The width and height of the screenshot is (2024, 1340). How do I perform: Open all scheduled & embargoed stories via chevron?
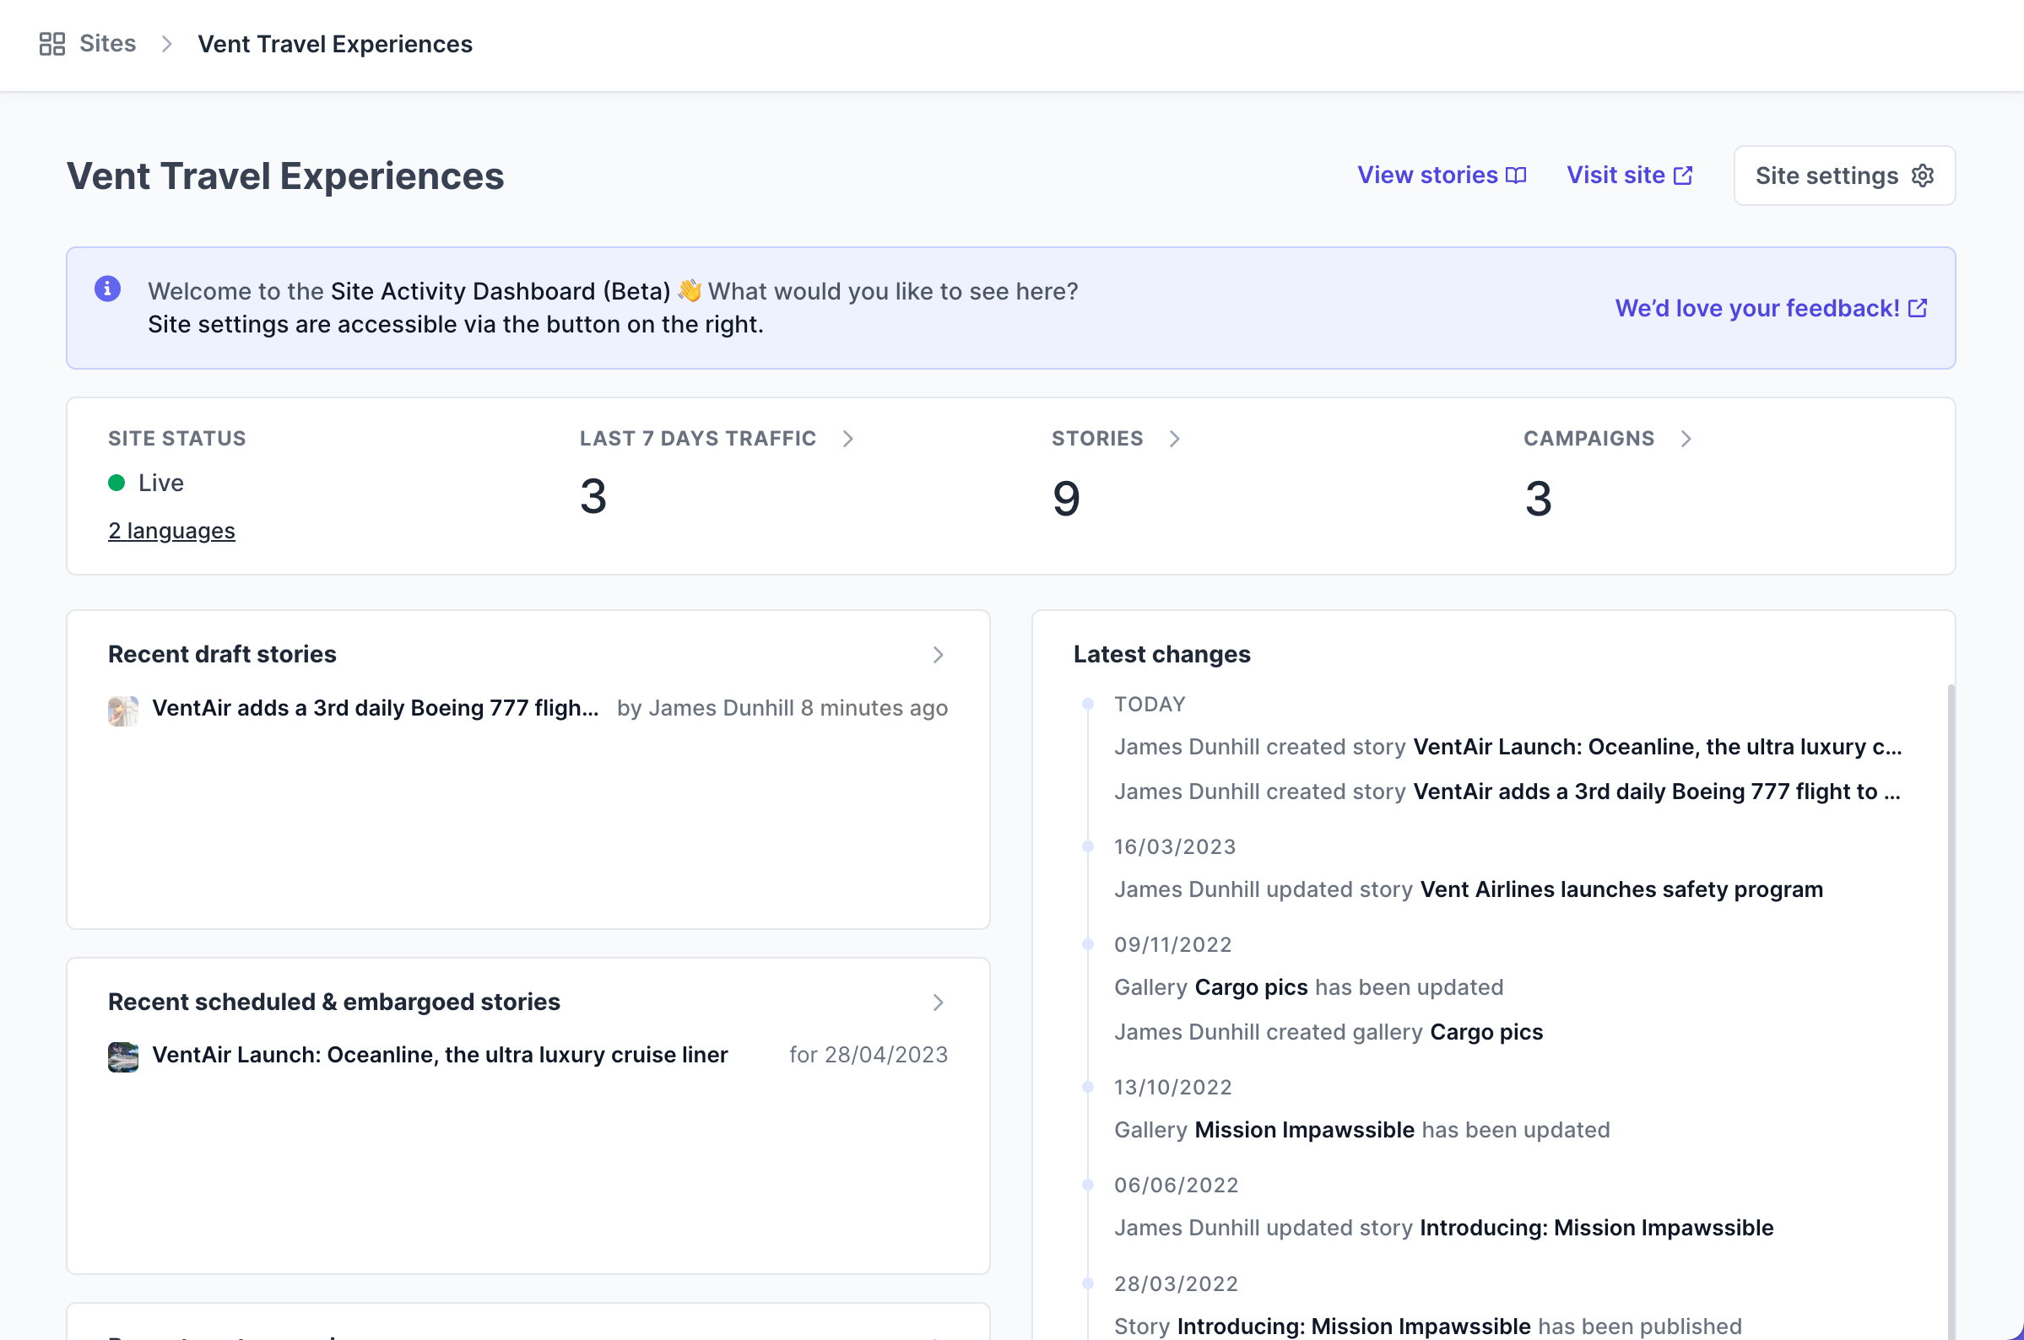tap(939, 1002)
